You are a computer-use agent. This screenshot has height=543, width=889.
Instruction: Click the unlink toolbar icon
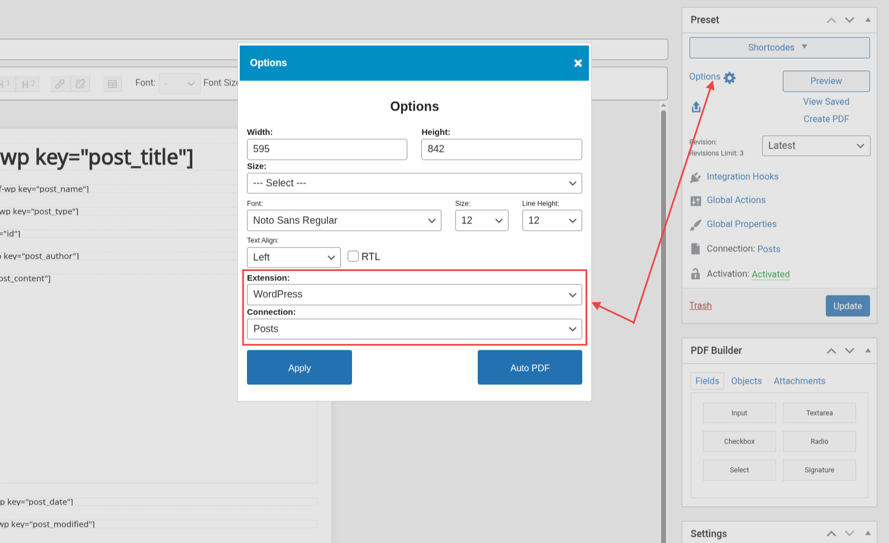pos(80,84)
